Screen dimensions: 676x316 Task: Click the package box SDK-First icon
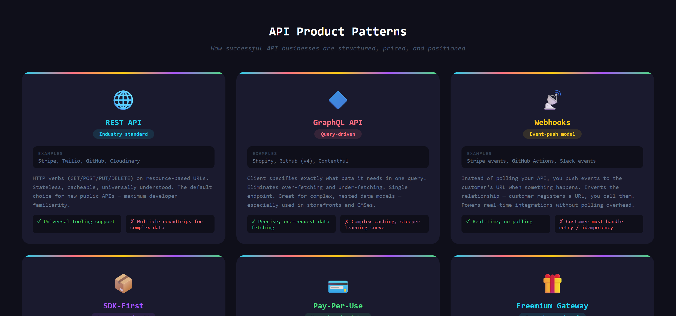123,283
